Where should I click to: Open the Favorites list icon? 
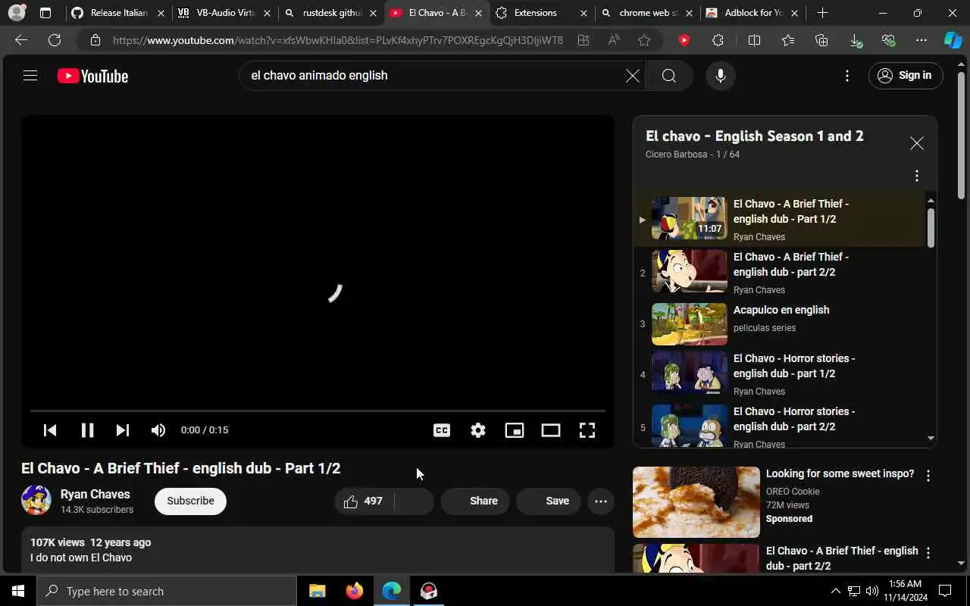(x=788, y=40)
